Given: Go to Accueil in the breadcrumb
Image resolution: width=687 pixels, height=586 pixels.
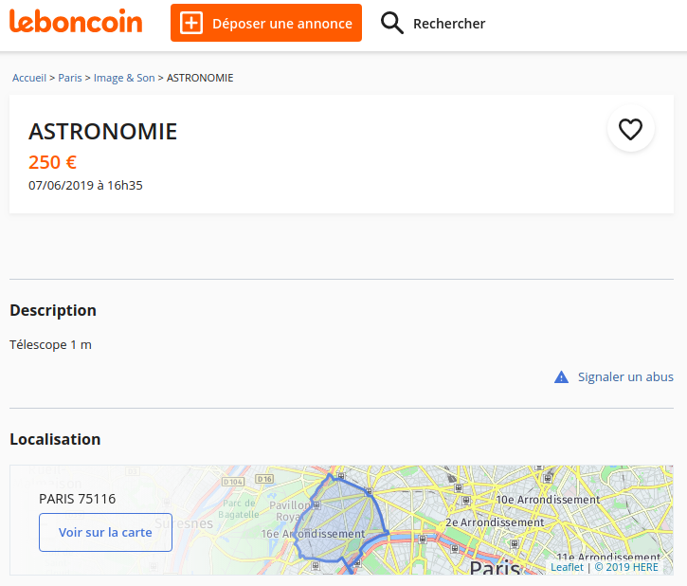Looking at the screenshot, I should [x=29, y=78].
